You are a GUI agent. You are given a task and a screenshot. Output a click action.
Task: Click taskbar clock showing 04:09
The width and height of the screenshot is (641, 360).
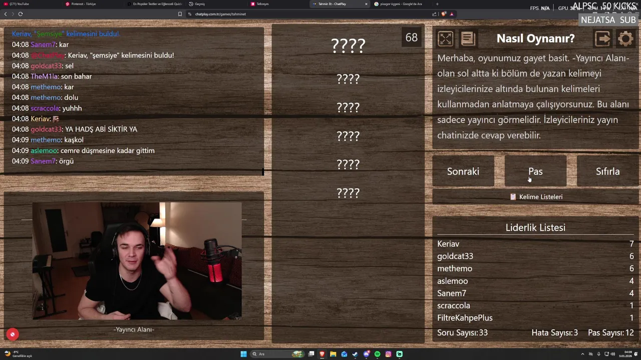click(x=624, y=354)
